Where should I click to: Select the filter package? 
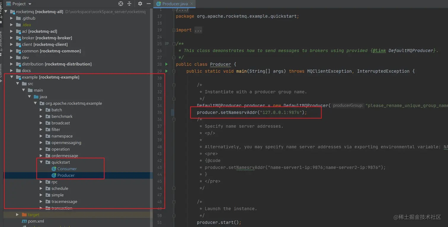click(x=56, y=129)
